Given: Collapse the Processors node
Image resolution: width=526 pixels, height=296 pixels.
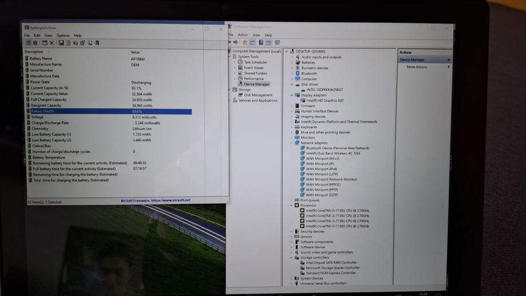Looking at the screenshot, I should click(291, 206).
